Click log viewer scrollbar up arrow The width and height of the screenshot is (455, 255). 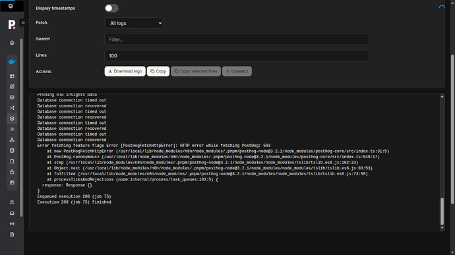click(442, 97)
